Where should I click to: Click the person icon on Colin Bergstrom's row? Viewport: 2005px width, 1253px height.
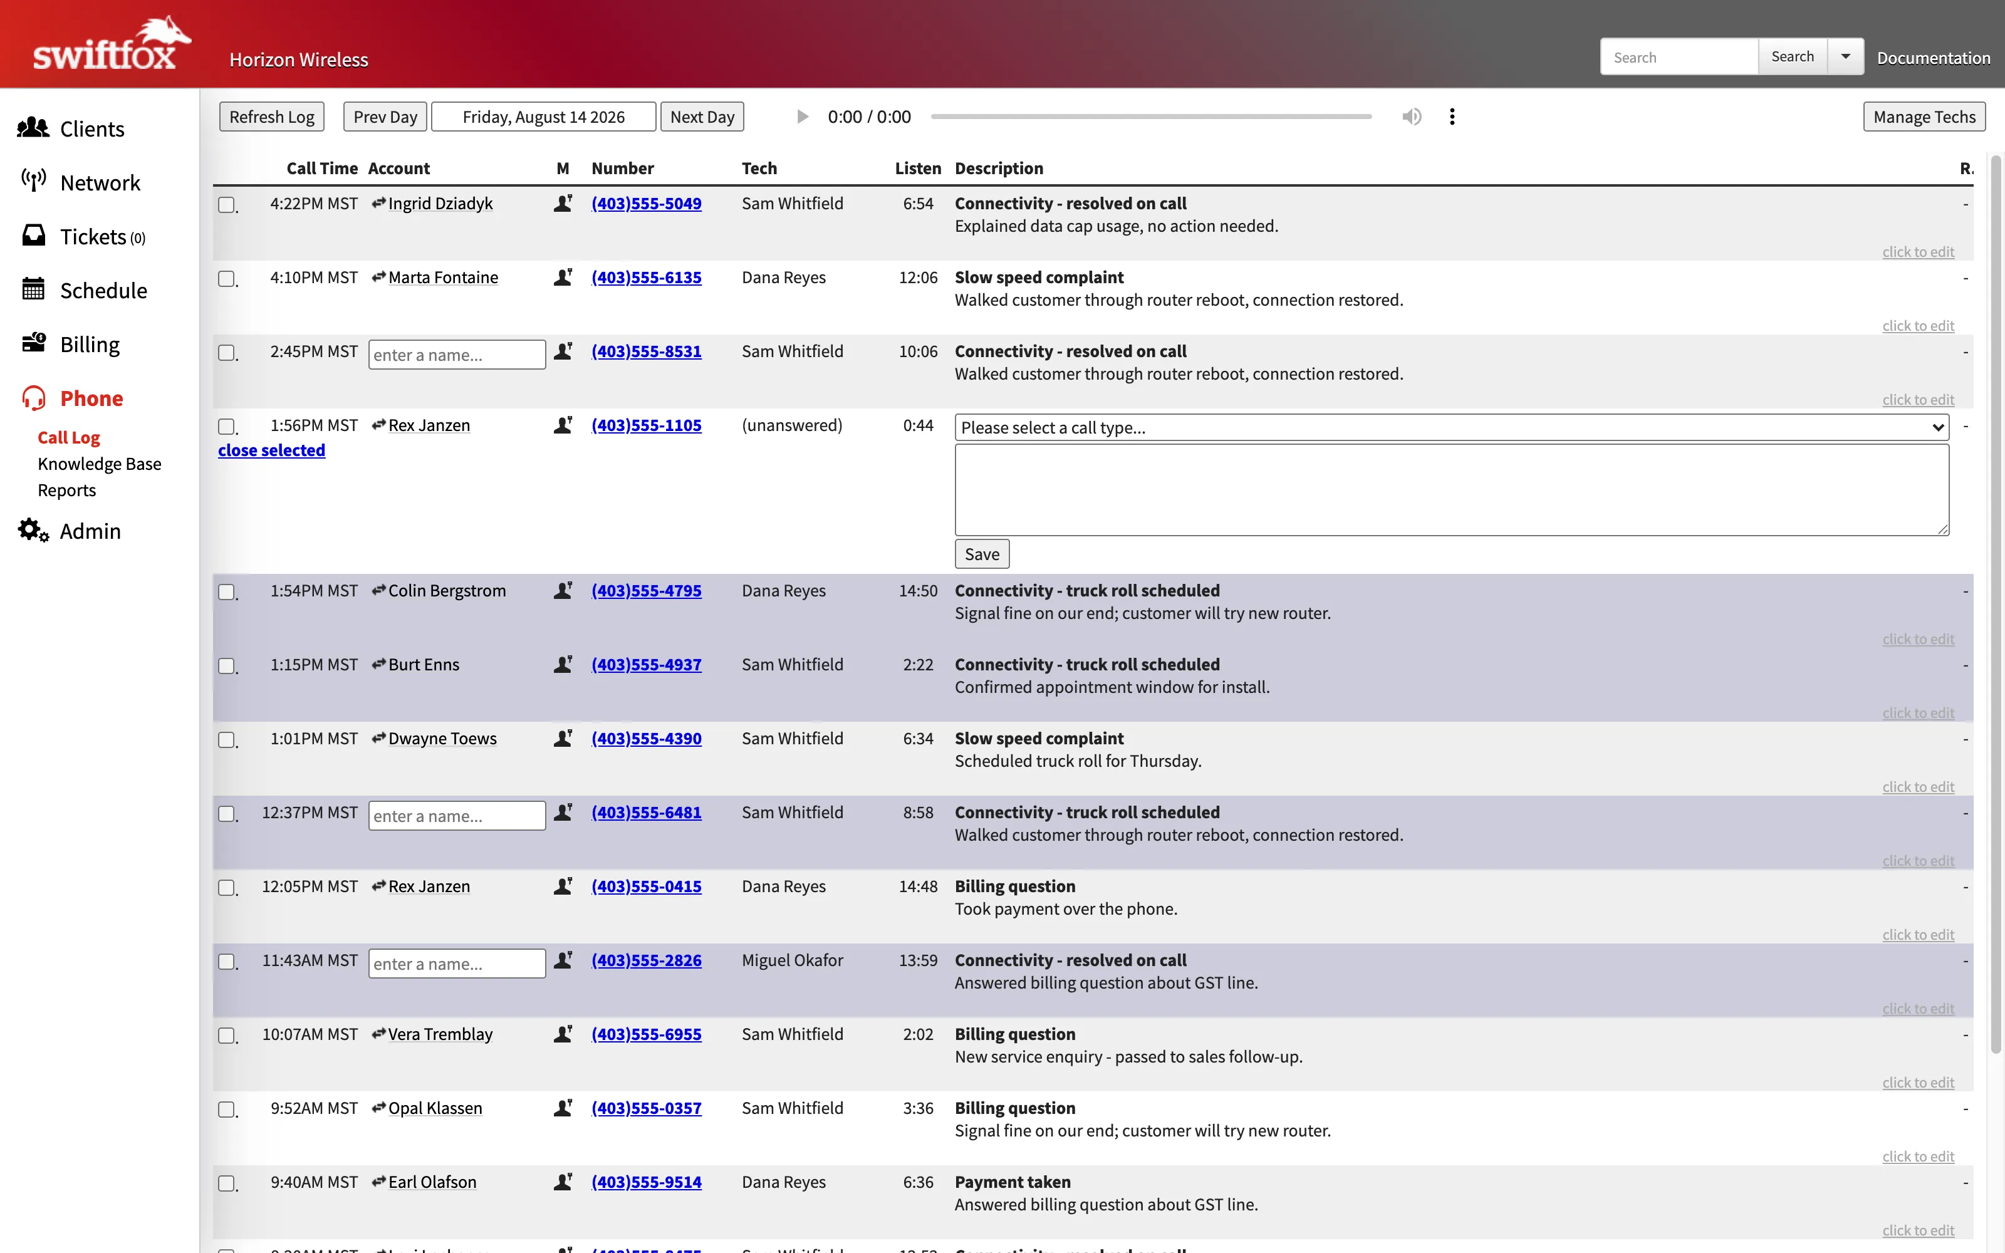(563, 590)
